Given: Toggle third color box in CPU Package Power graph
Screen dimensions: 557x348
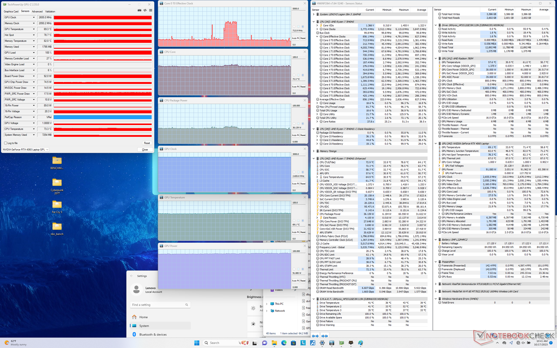Looking at the screenshot, I should tap(303, 124).
